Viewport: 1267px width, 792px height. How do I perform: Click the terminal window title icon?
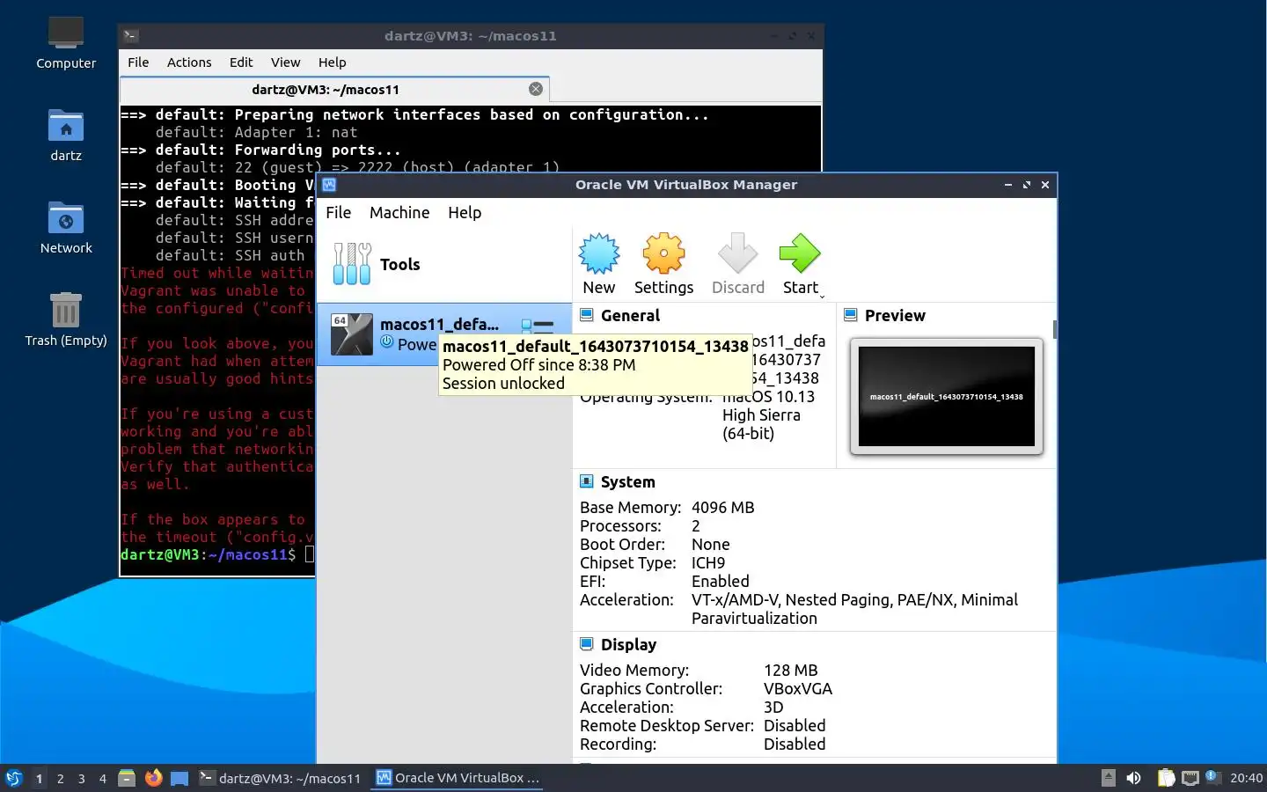point(130,35)
